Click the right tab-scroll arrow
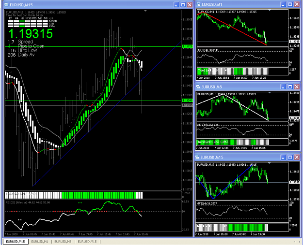This screenshot has height=245, width=303. 300,242
